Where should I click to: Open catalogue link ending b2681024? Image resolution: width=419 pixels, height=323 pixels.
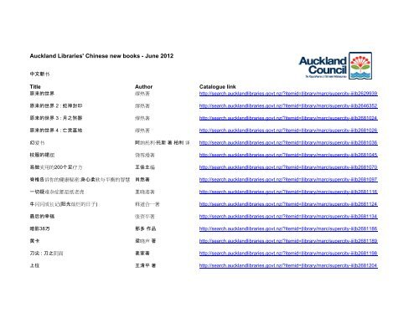coord(288,118)
